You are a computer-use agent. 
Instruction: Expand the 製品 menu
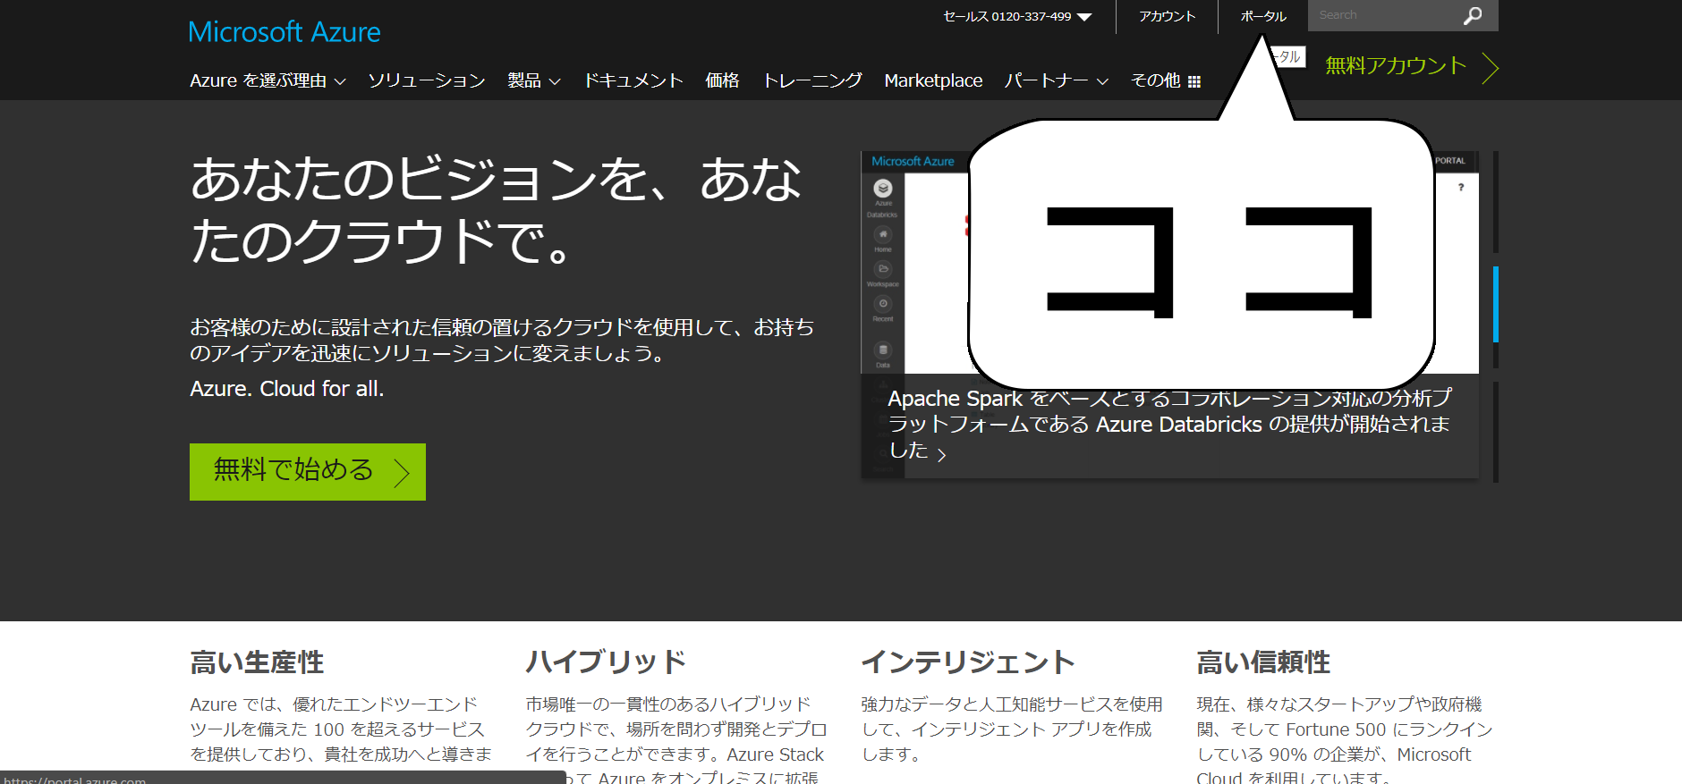click(x=534, y=80)
